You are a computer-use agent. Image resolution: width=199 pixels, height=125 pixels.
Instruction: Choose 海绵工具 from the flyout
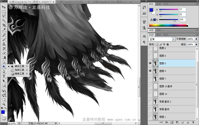[19, 74]
